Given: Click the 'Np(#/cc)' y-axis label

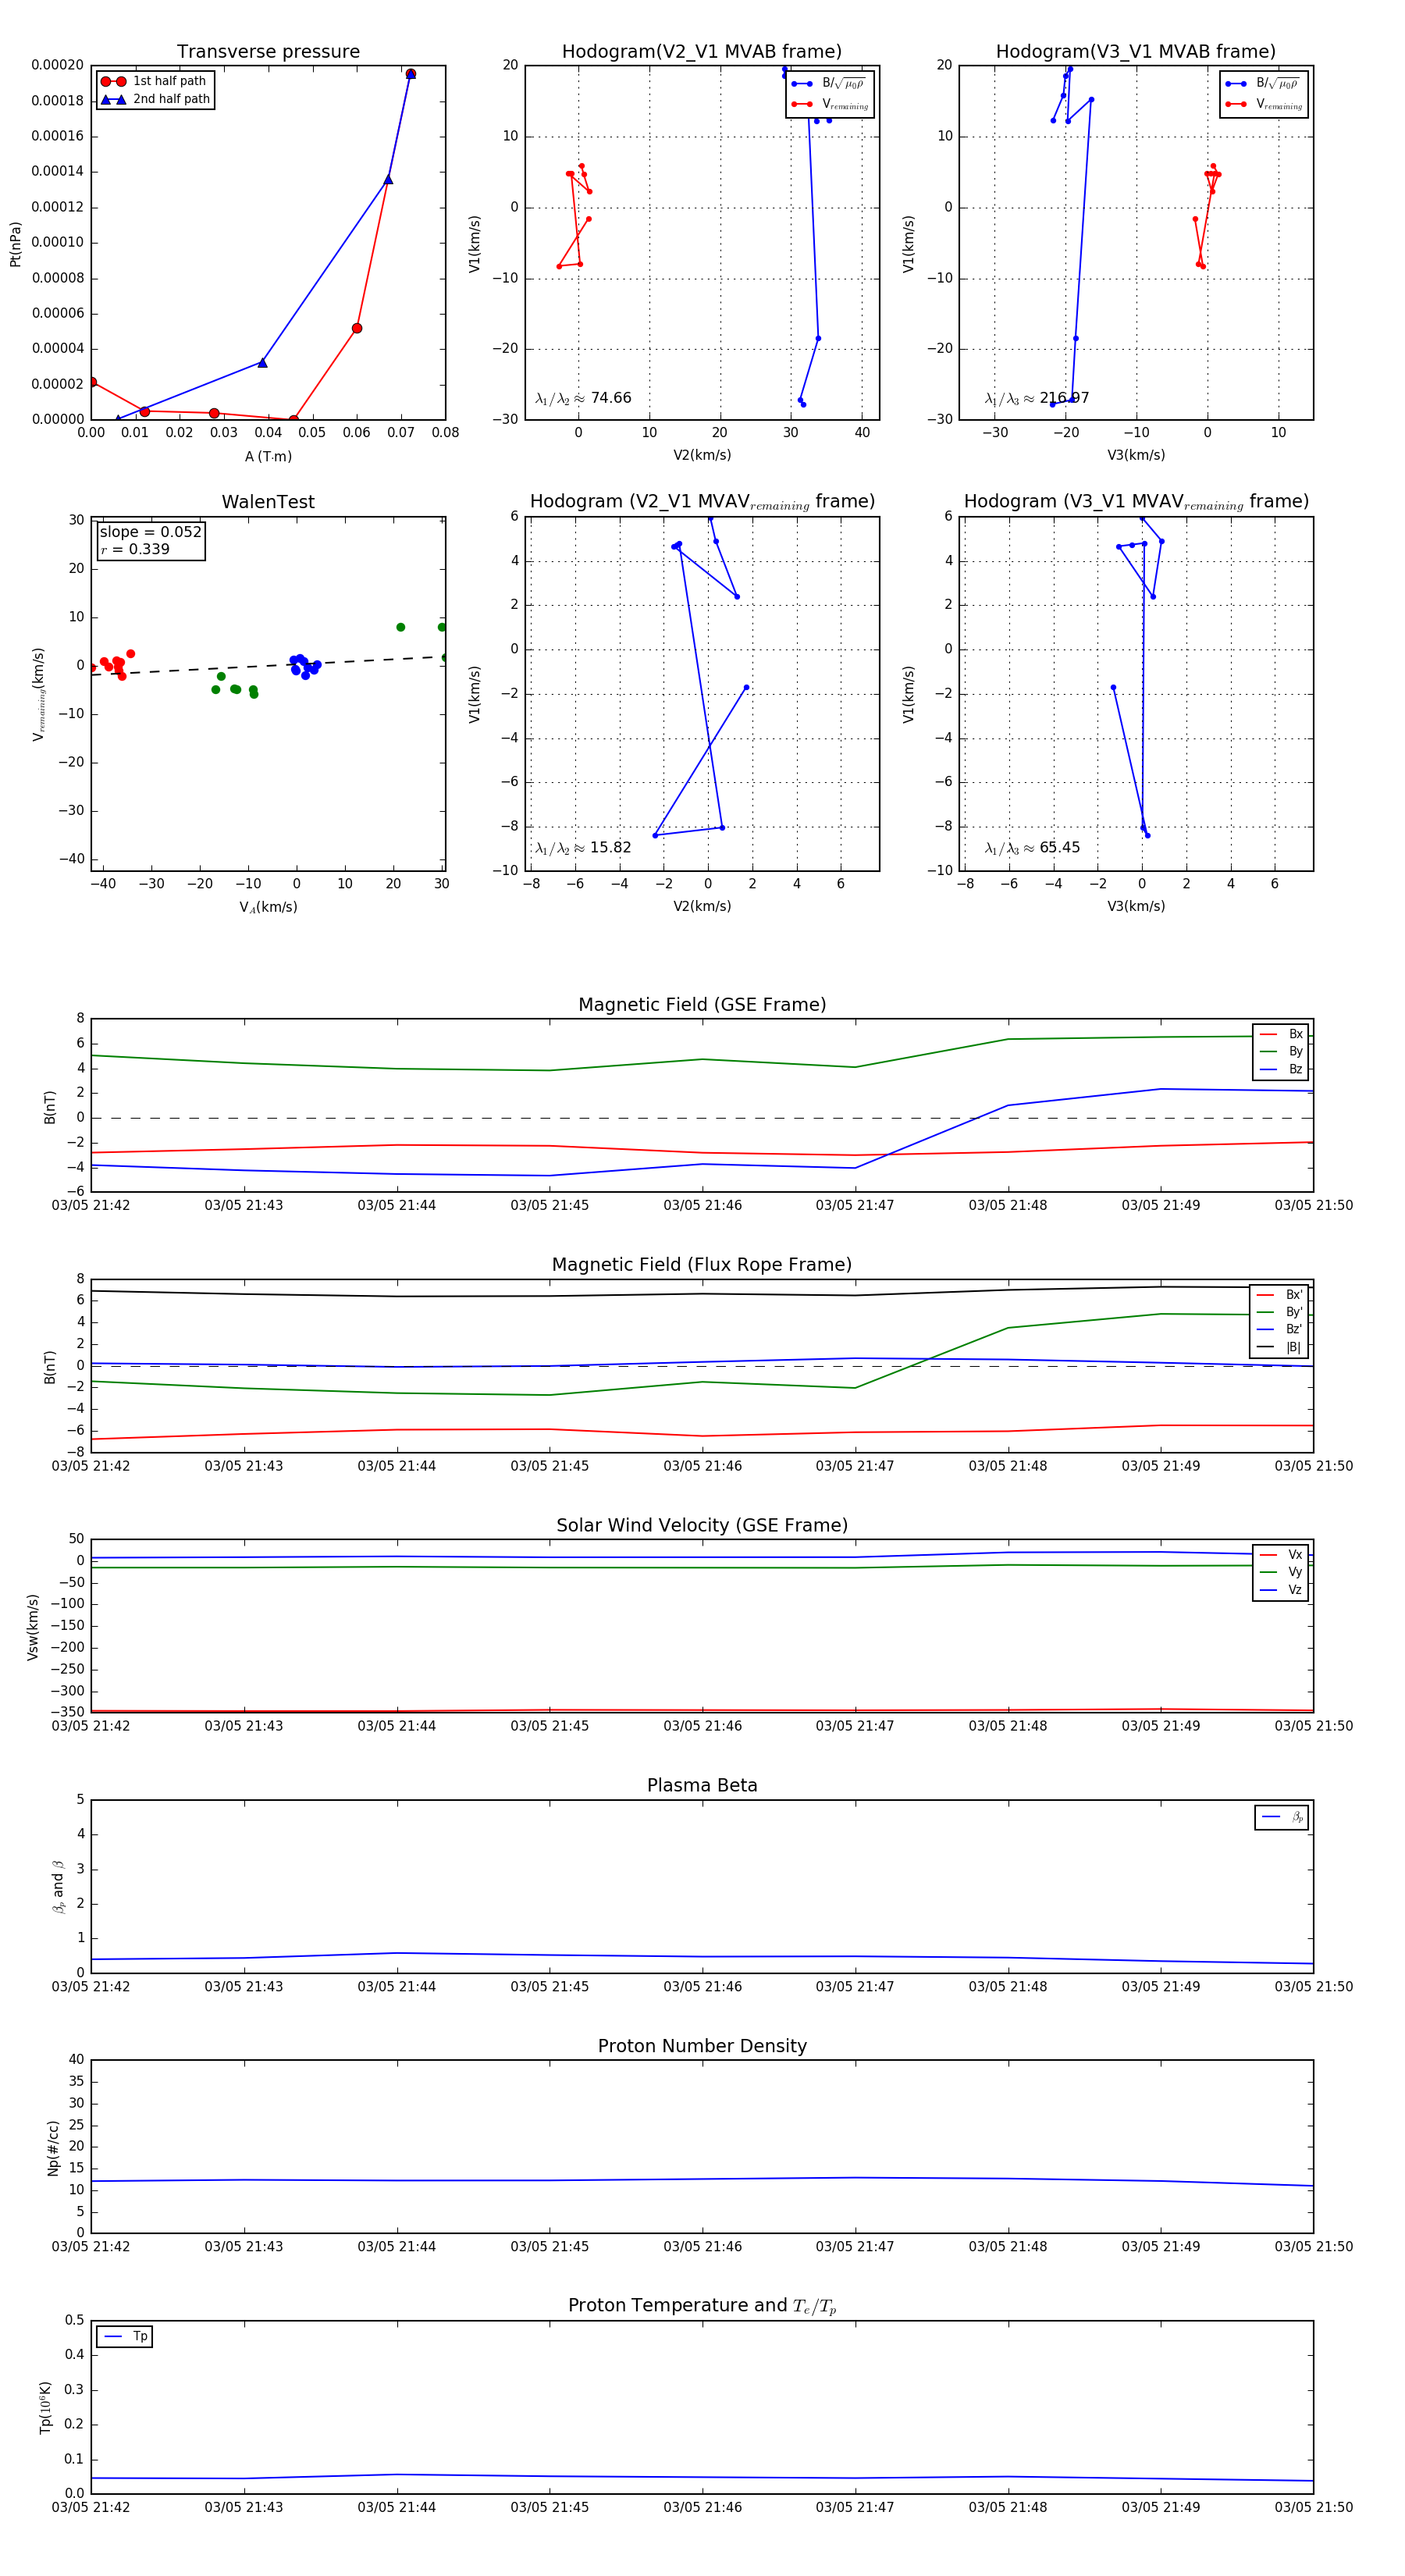Looking at the screenshot, I should click(53, 2147).
